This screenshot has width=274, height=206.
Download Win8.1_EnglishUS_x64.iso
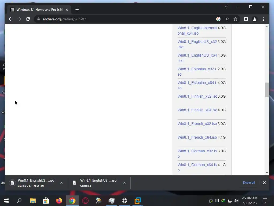[197, 58]
